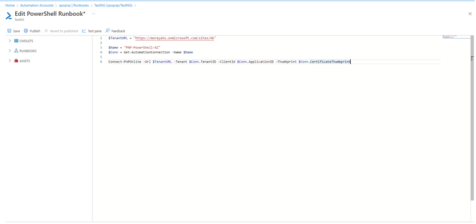476x224 pixels.
Task: Click the ASSETS briefcase icon
Action: pyautogui.click(x=16, y=61)
